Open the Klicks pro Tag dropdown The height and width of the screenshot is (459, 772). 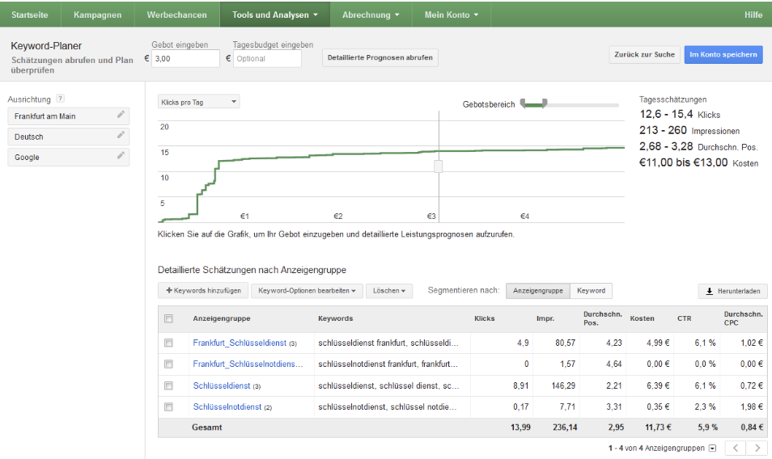tap(199, 102)
